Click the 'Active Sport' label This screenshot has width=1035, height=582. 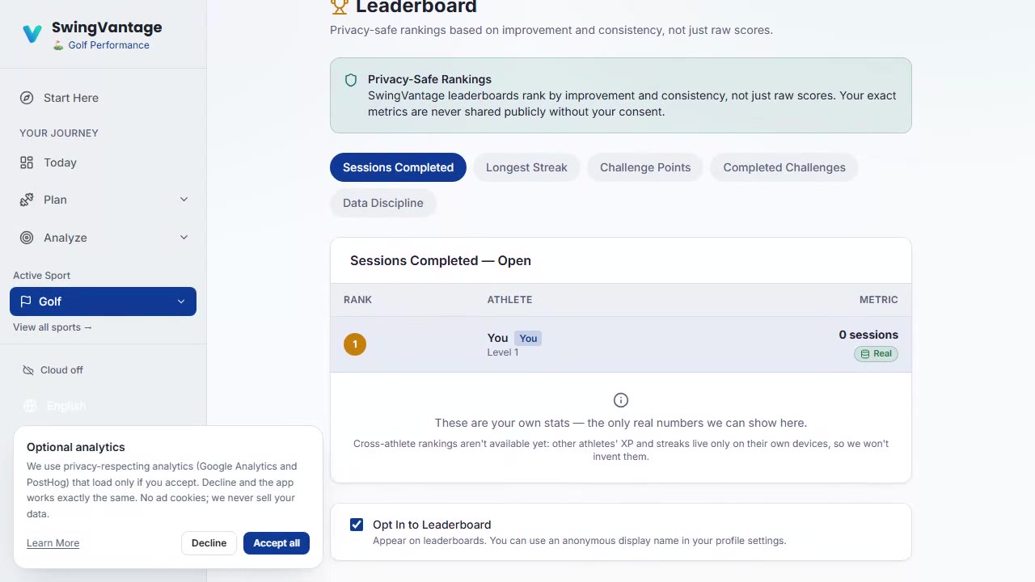[41, 276]
